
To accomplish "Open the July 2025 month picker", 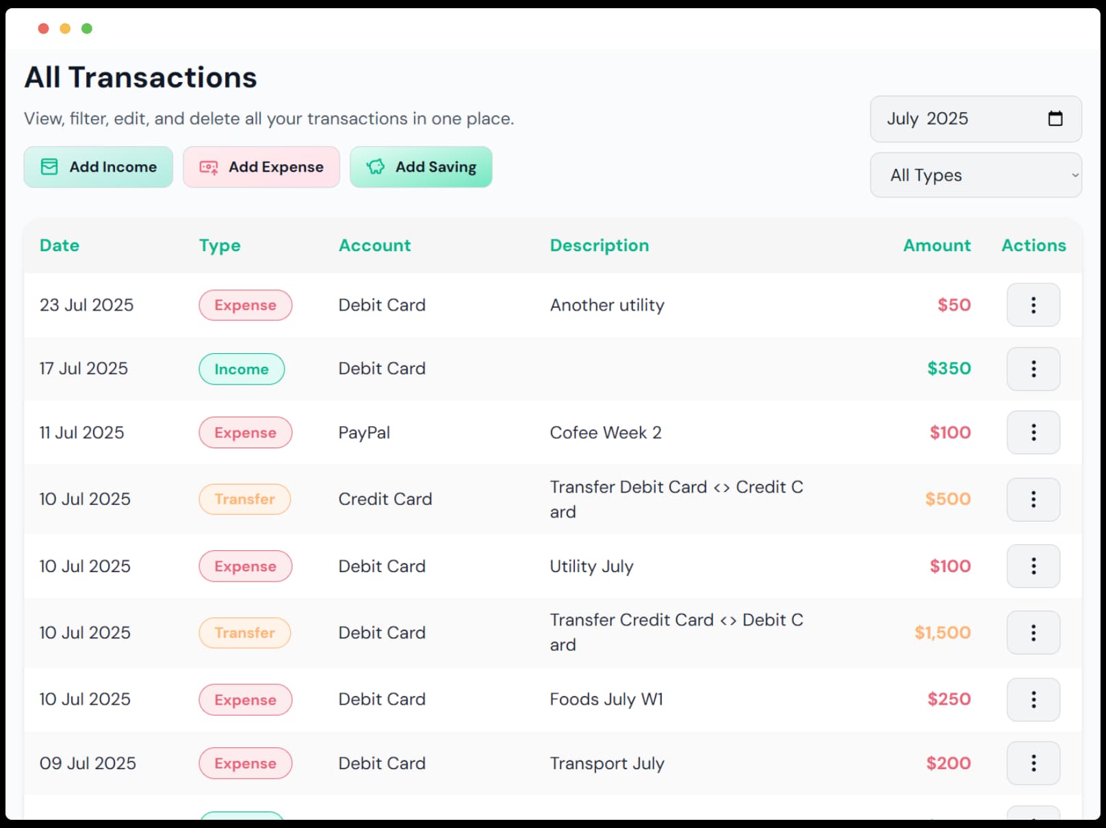I will point(958,119).
